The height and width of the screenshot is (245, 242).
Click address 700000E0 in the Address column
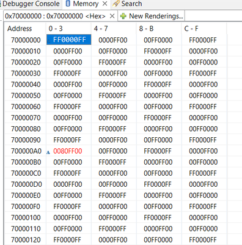tap(26, 195)
